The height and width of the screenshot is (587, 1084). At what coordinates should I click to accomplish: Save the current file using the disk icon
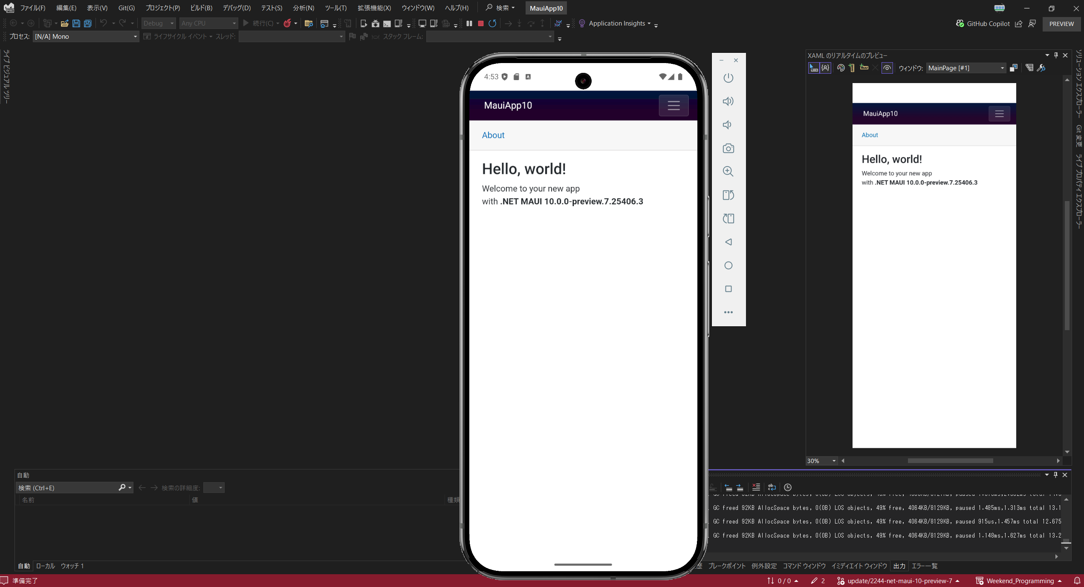coord(76,23)
